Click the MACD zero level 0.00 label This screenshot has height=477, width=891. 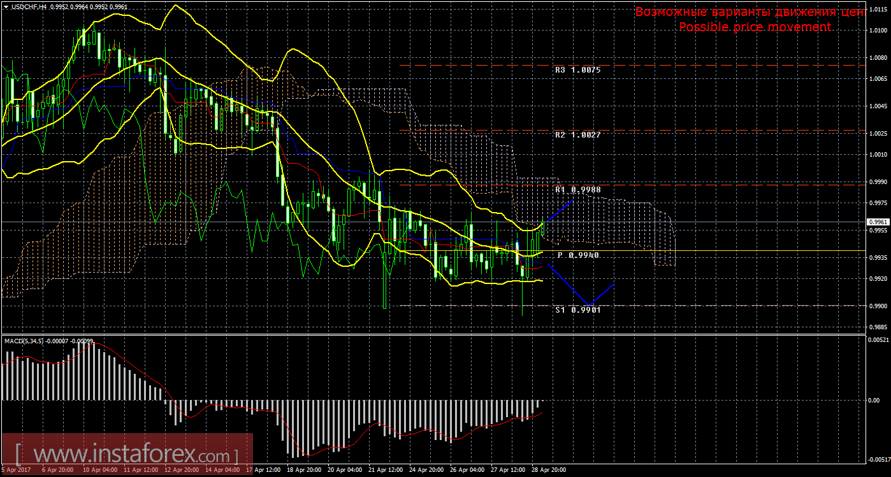click(875, 400)
